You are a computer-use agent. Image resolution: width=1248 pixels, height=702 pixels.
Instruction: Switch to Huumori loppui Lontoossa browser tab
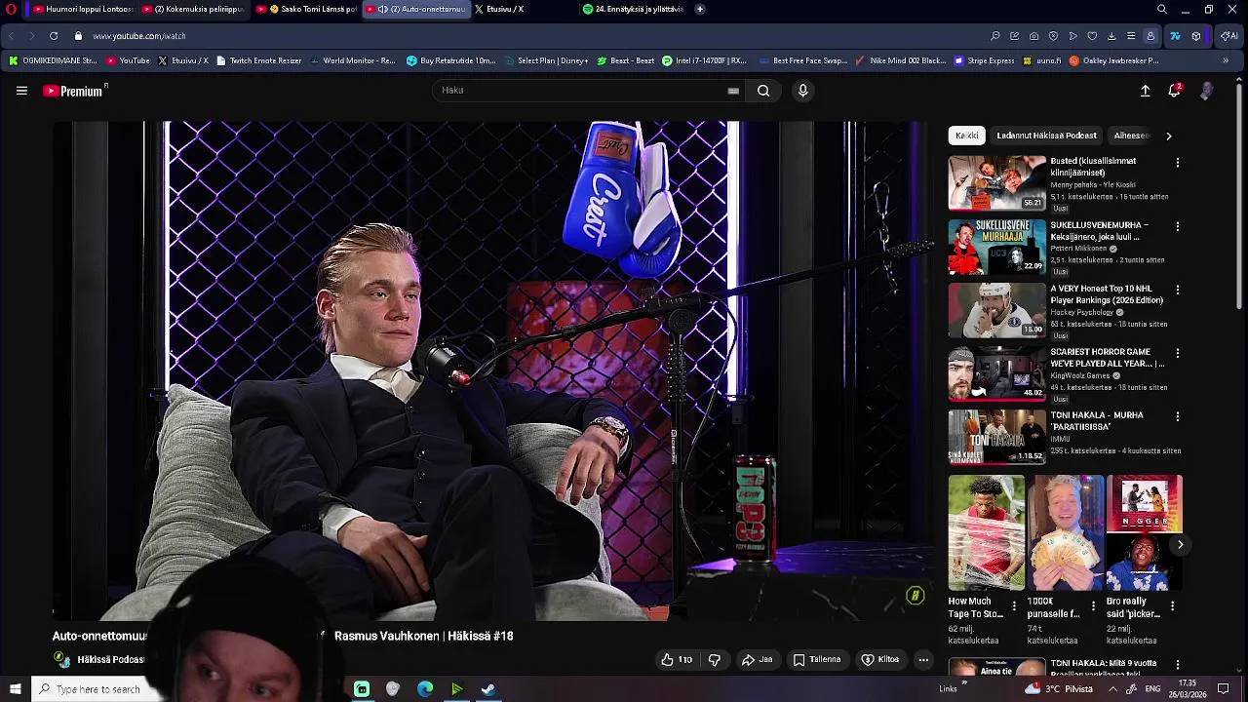tap(84, 9)
